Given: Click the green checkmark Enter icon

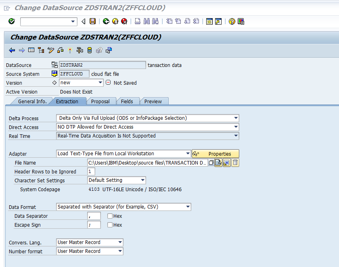Looking at the screenshot, I should (11, 21).
